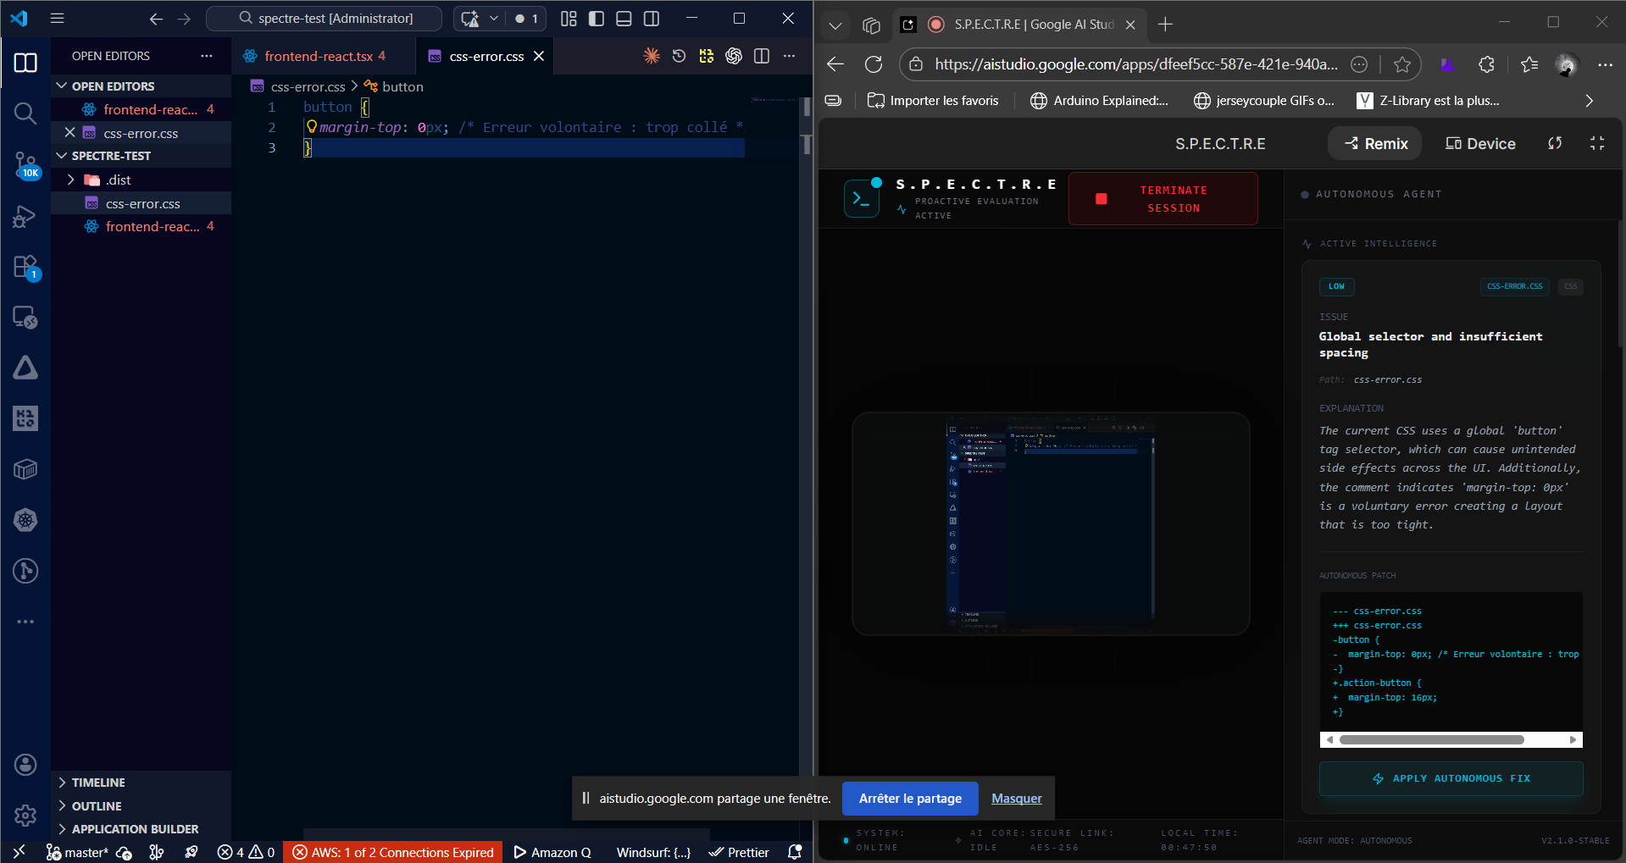Click APPLY AUTONOMOUS FIX button
The image size is (1626, 863).
(x=1451, y=778)
